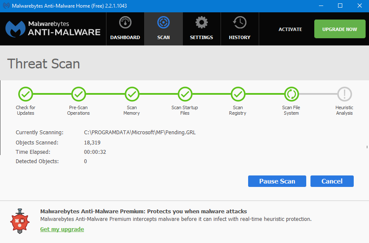The width and height of the screenshot is (369, 243).
Task: Cancel the threat scan
Action: (332, 181)
